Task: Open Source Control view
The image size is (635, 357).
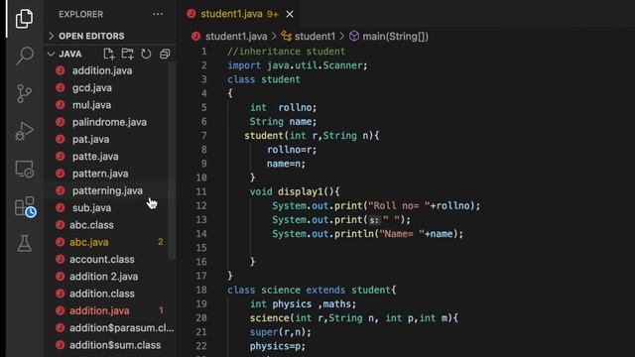Action: coord(24,93)
